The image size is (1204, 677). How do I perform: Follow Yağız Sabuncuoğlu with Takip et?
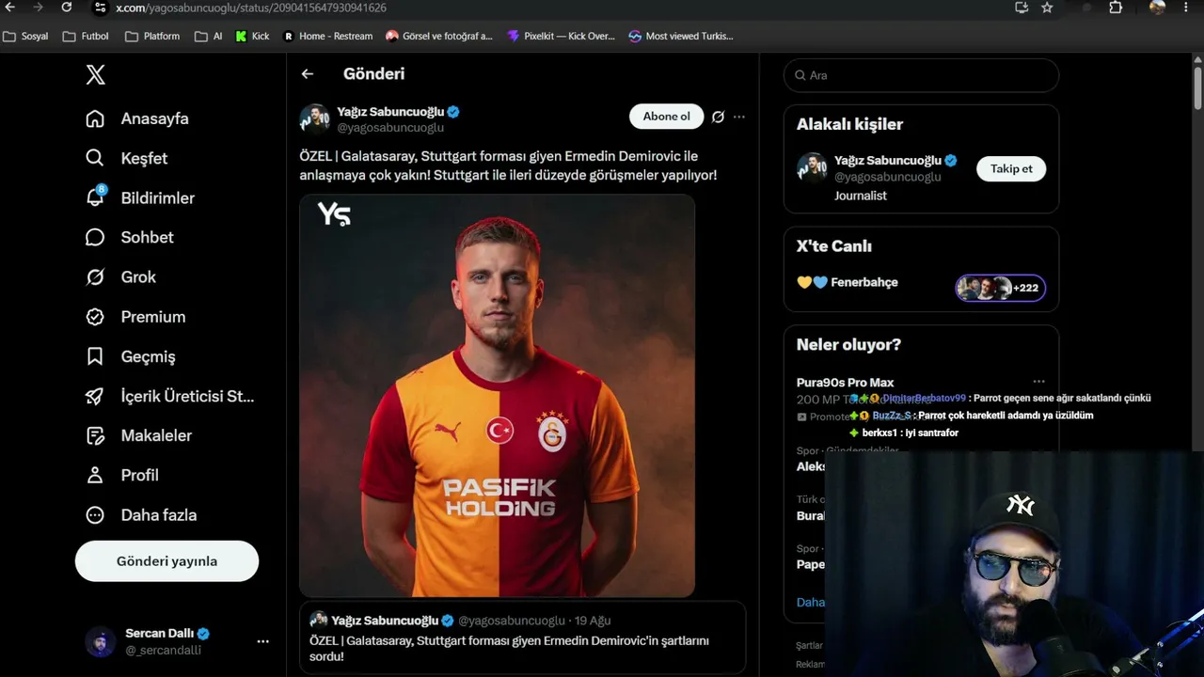(x=1011, y=168)
